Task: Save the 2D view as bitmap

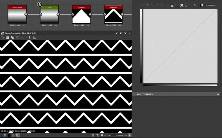Action: tap(7, 38)
